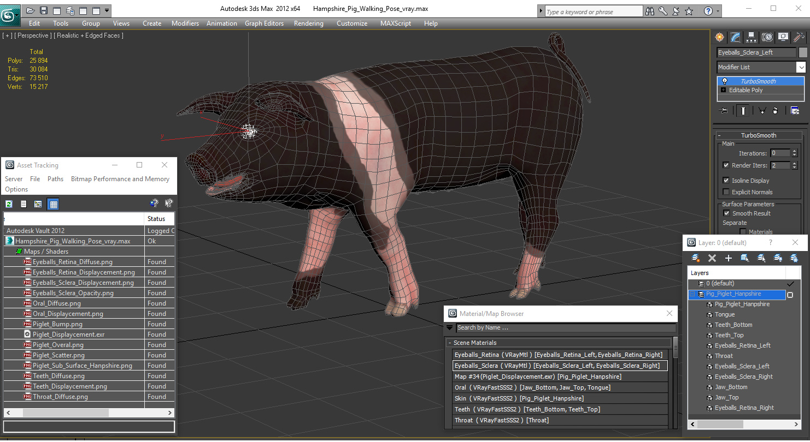Screen dimensions: 810x442
Task: Toggle TurboSmooth modifier lightbulb on/off
Action: click(x=725, y=81)
